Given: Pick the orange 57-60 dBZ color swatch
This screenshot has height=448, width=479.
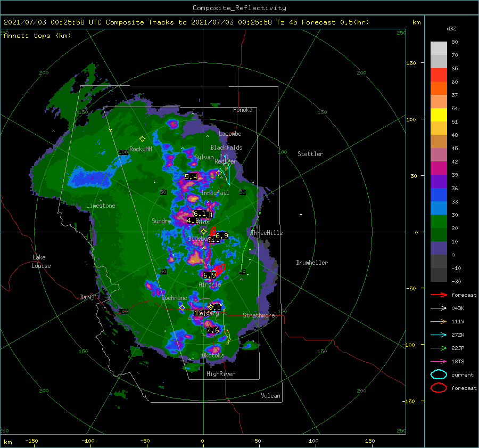Looking at the screenshot, I should 439,88.
